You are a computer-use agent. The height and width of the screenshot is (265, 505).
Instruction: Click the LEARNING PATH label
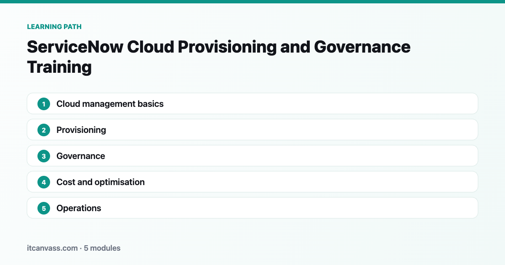click(54, 26)
